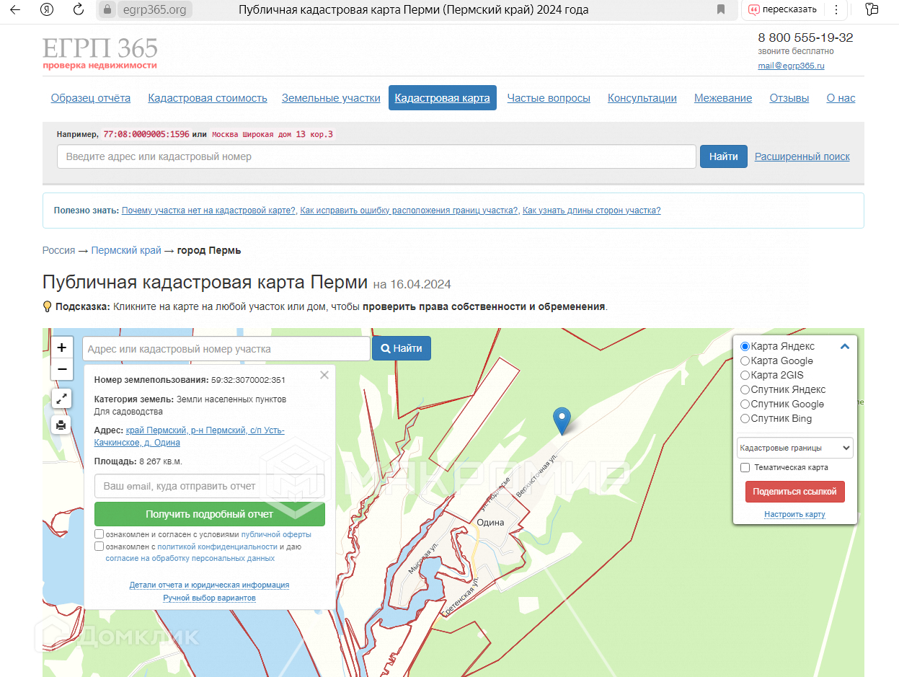Close the parcel info popup
Screen dimensions: 899x677
tap(324, 375)
